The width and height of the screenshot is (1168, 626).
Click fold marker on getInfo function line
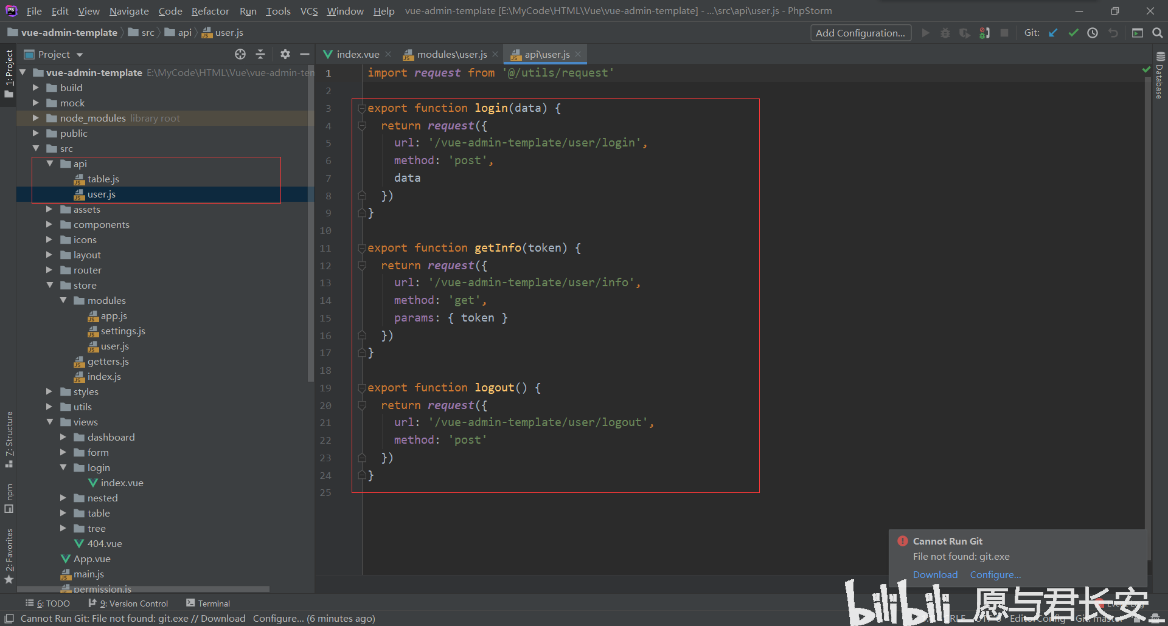pos(362,248)
